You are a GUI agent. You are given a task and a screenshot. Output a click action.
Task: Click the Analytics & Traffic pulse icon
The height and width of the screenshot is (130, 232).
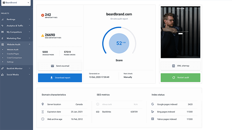pyautogui.click(x=2, y=26)
